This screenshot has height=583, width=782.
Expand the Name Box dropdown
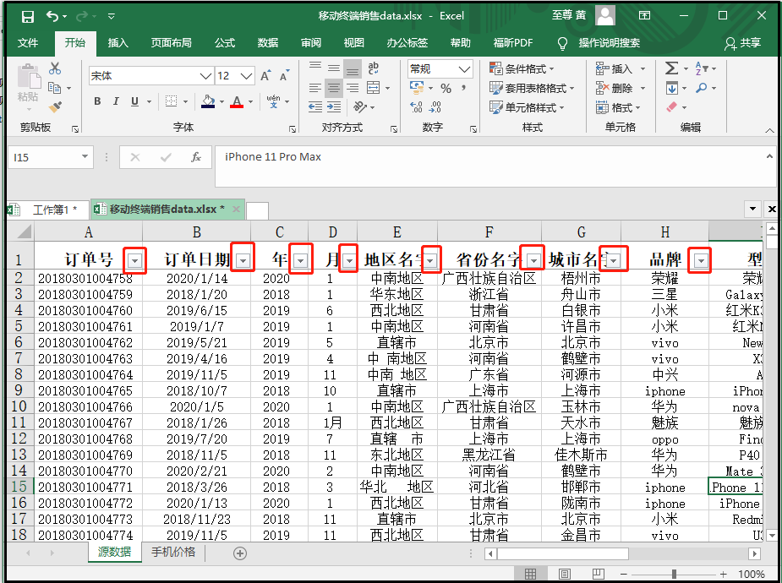tap(85, 157)
